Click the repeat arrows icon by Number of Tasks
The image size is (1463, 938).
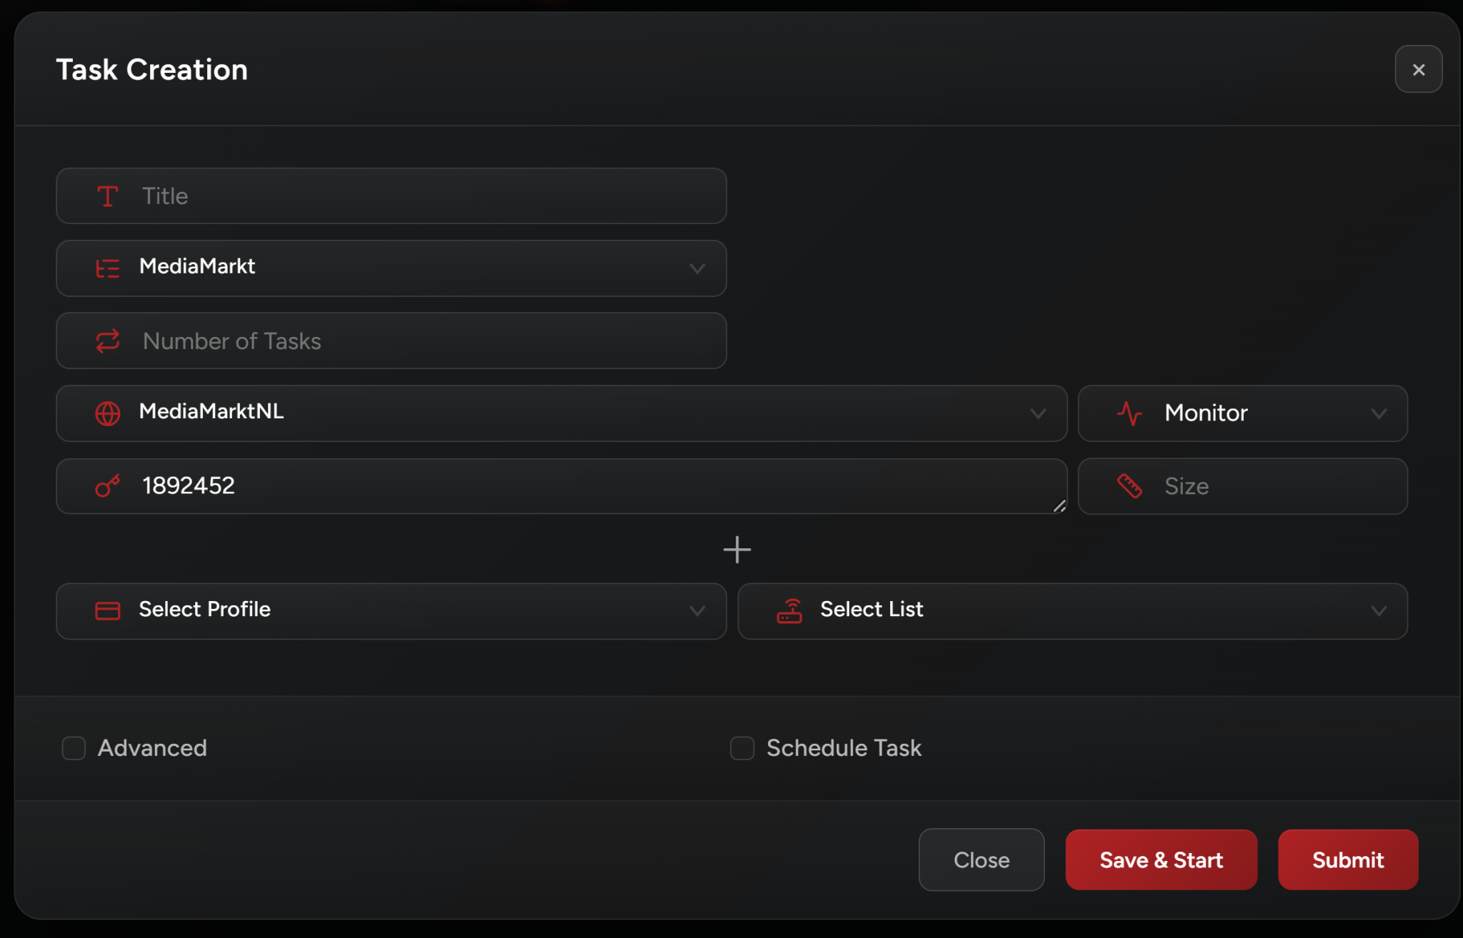(x=108, y=341)
